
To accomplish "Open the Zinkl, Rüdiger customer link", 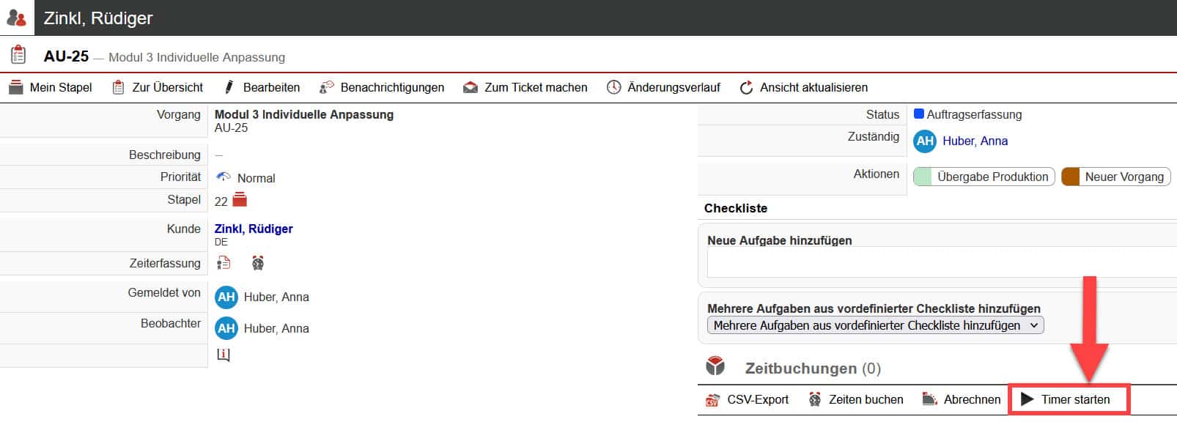I will [254, 229].
